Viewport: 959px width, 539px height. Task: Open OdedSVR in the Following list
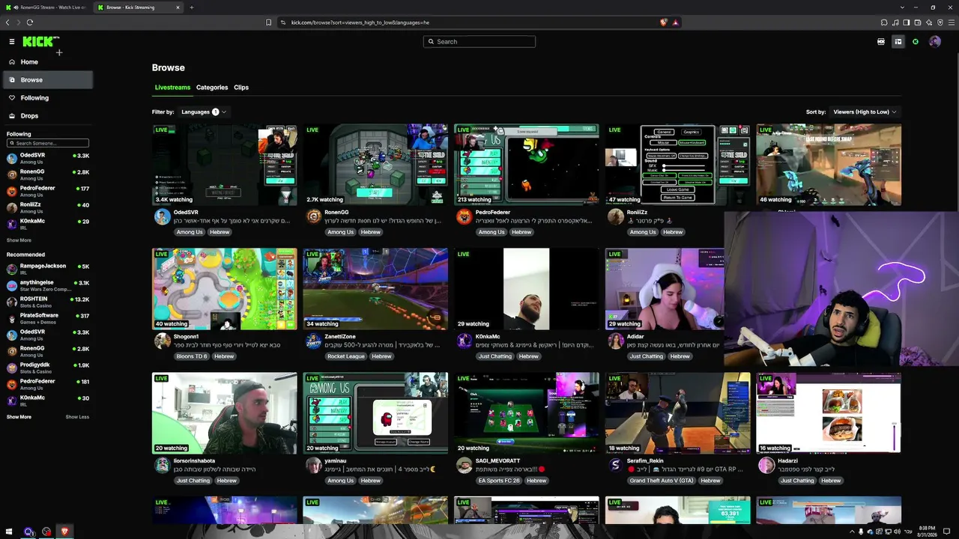coord(48,158)
